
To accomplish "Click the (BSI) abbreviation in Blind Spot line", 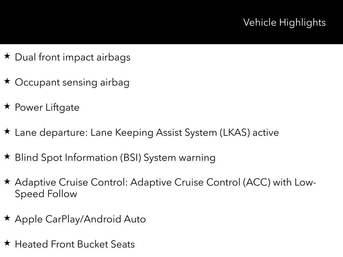I will [131, 158].
